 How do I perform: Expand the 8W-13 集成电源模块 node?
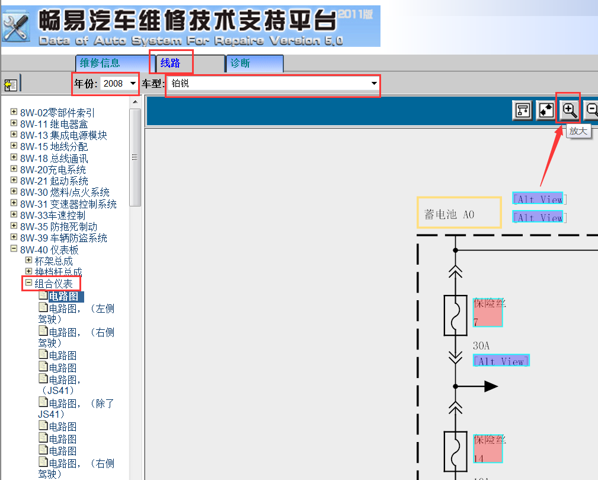click(x=14, y=135)
